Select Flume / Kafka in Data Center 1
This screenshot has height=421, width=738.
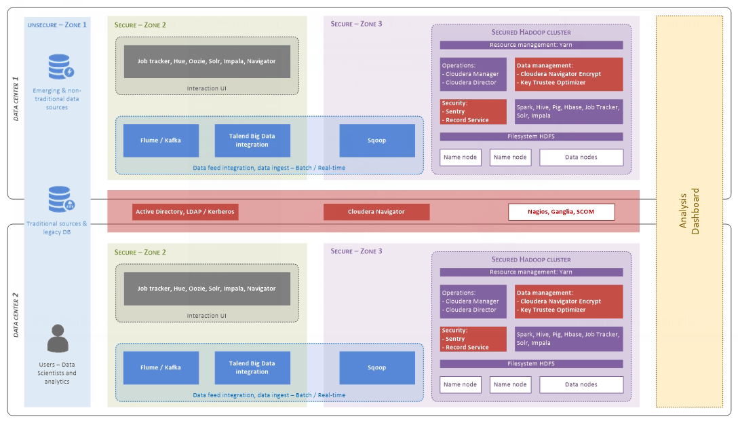pos(161,141)
